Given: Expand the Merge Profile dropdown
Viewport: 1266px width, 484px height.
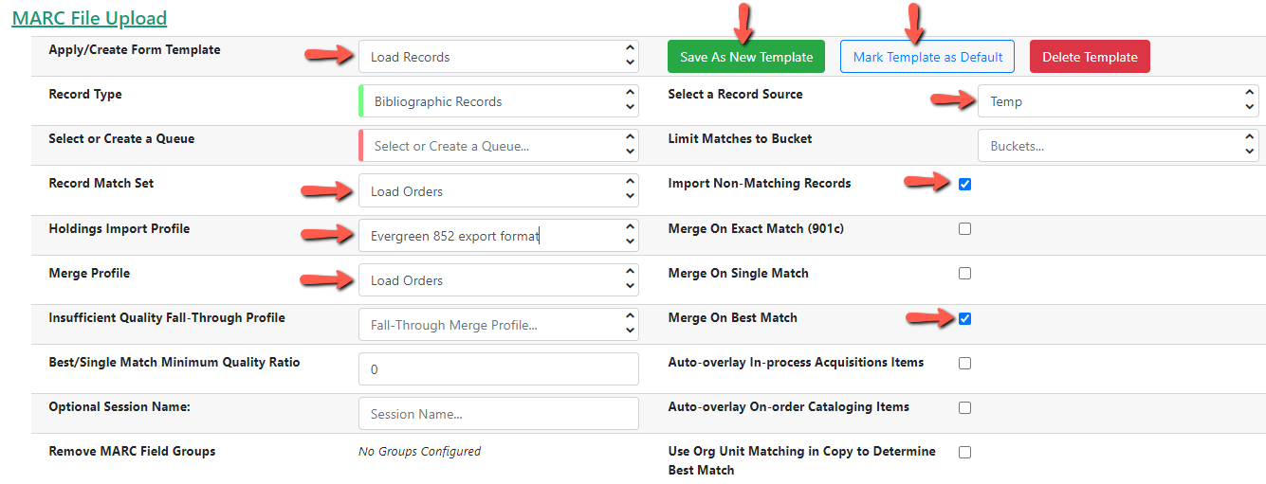Looking at the screenshot, I should click(498, 280).
